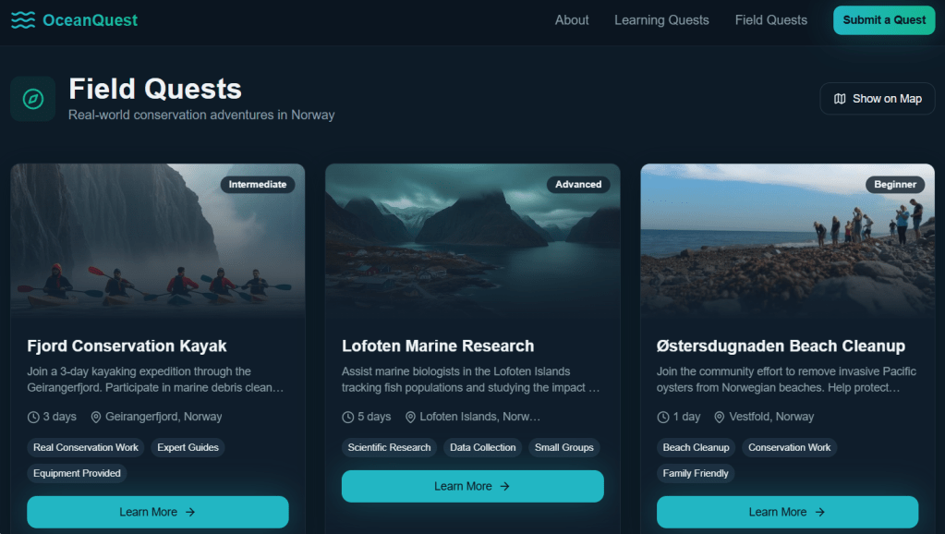Screen dimensions: 945x534
Task: Learn more about Lofoten Marine Research
Action: click(472, 486)
